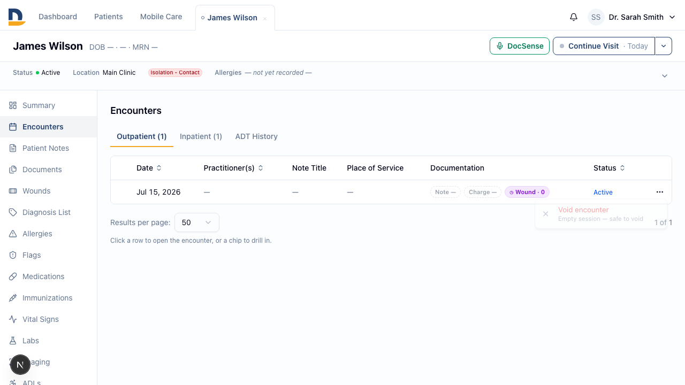
Task: Click Documentation column header
Action: point(457,168)
